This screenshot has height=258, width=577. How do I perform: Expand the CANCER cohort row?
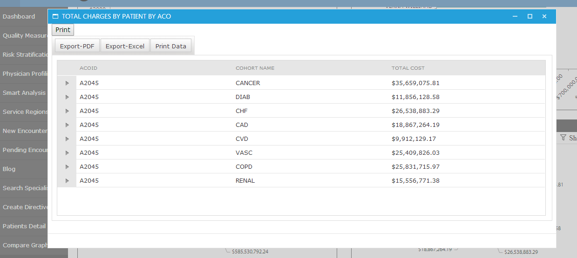[x=67, y=83]
